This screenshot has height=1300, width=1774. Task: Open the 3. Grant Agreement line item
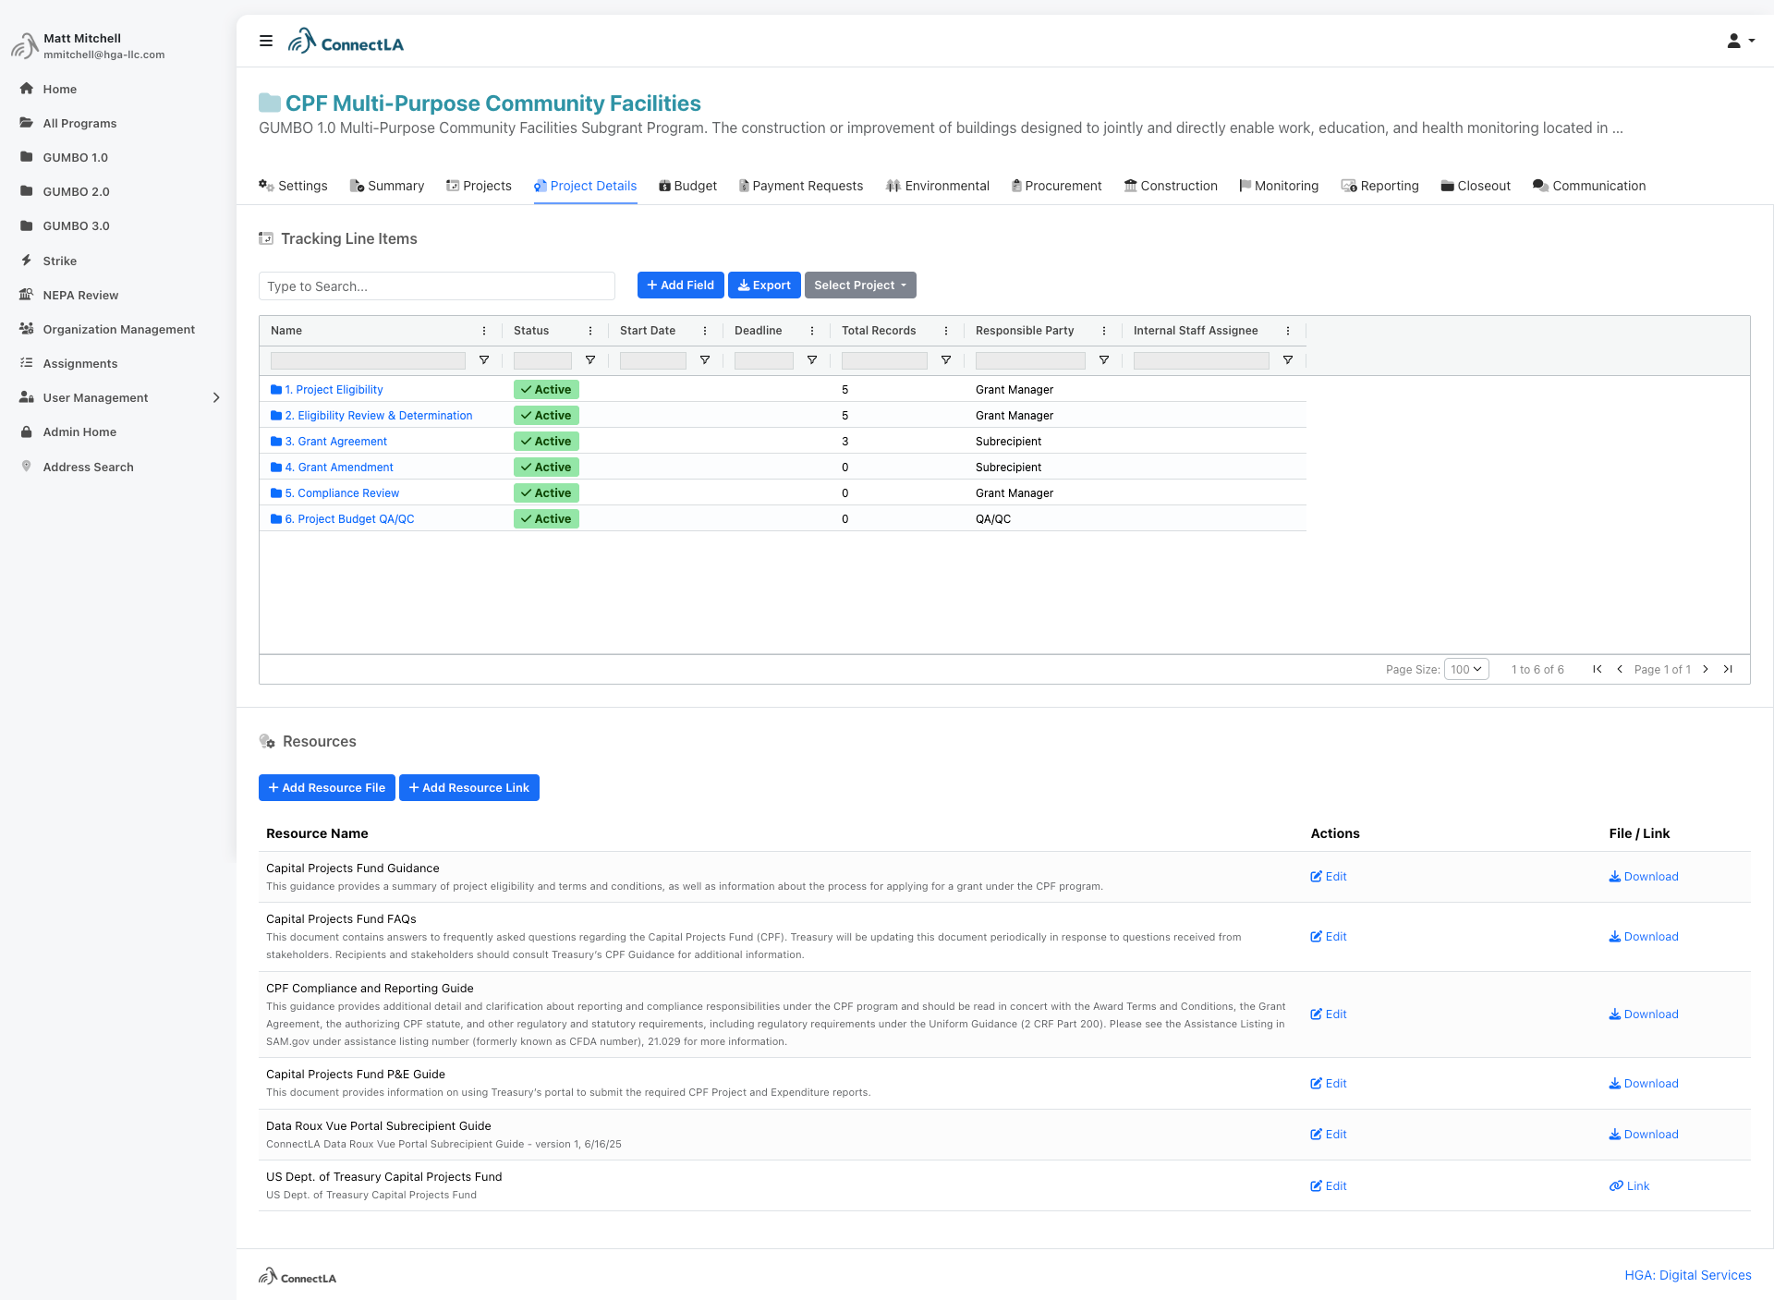[329, 442]
